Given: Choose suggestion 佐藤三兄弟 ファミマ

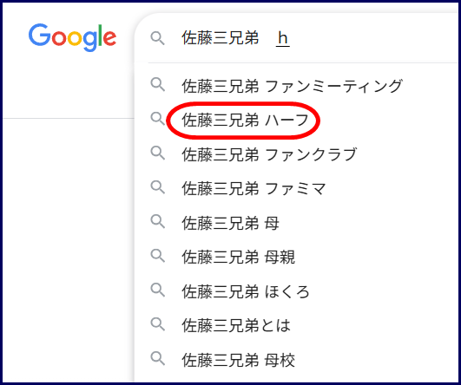Looking at the screenshot, I should pos(254,188).
